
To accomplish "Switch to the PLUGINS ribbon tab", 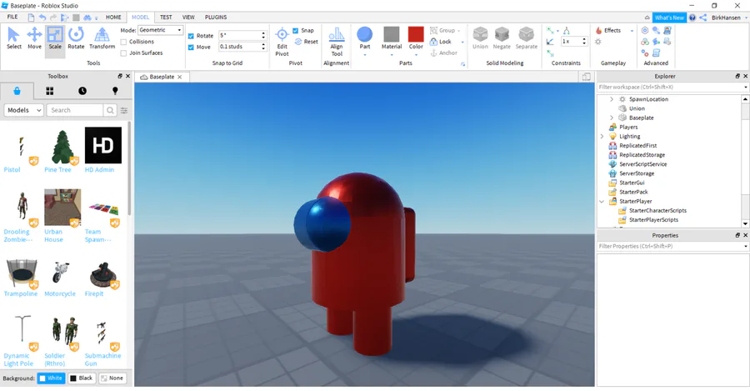I will click(216, 18).
